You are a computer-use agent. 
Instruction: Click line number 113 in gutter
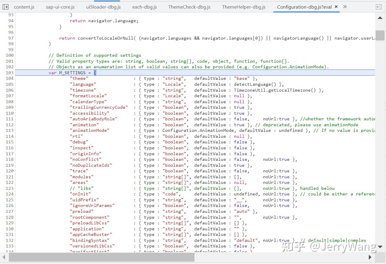pyautogui.click(x=9, y=130)
